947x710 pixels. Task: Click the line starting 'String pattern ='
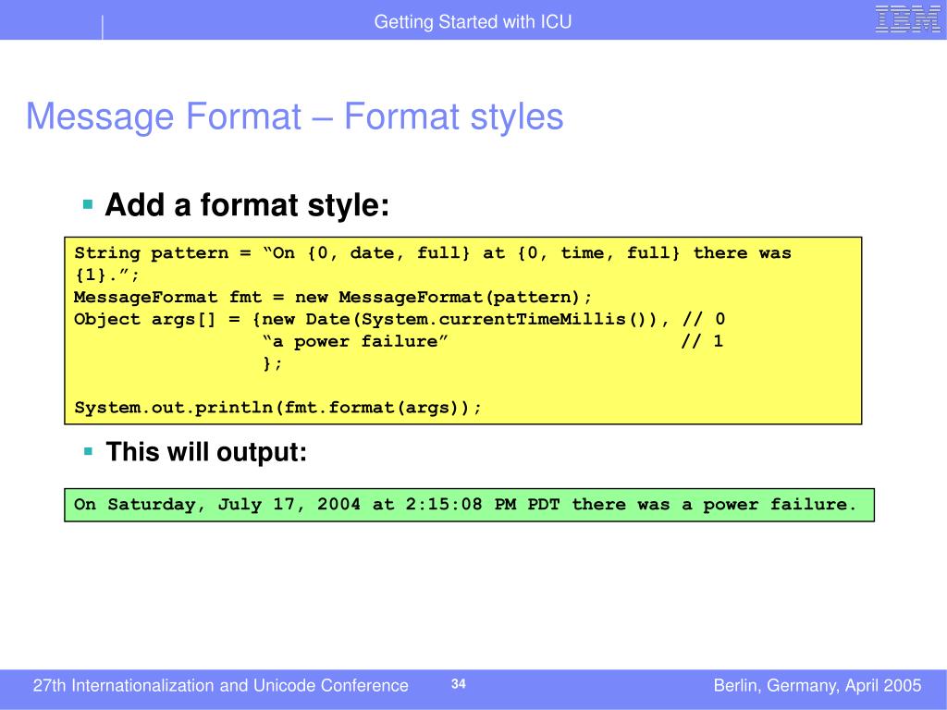point(433,253)
